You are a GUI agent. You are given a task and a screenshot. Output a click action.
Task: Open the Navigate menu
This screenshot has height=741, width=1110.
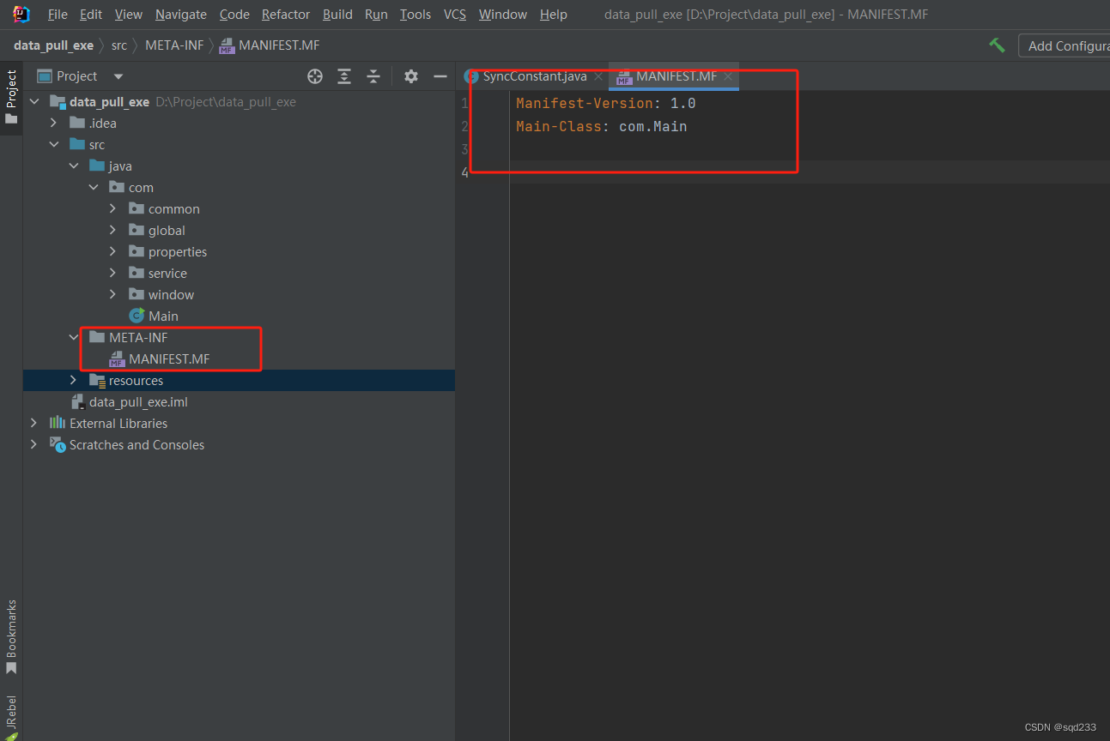[181, 14]
